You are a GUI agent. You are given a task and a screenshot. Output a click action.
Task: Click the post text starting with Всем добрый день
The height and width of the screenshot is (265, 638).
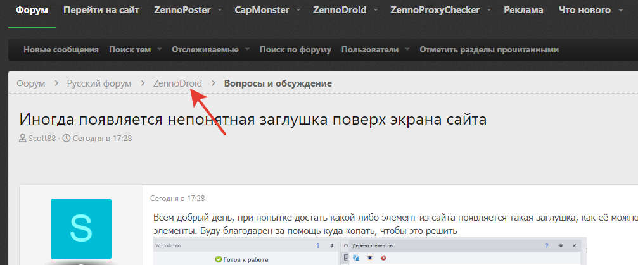coord(395,225)
